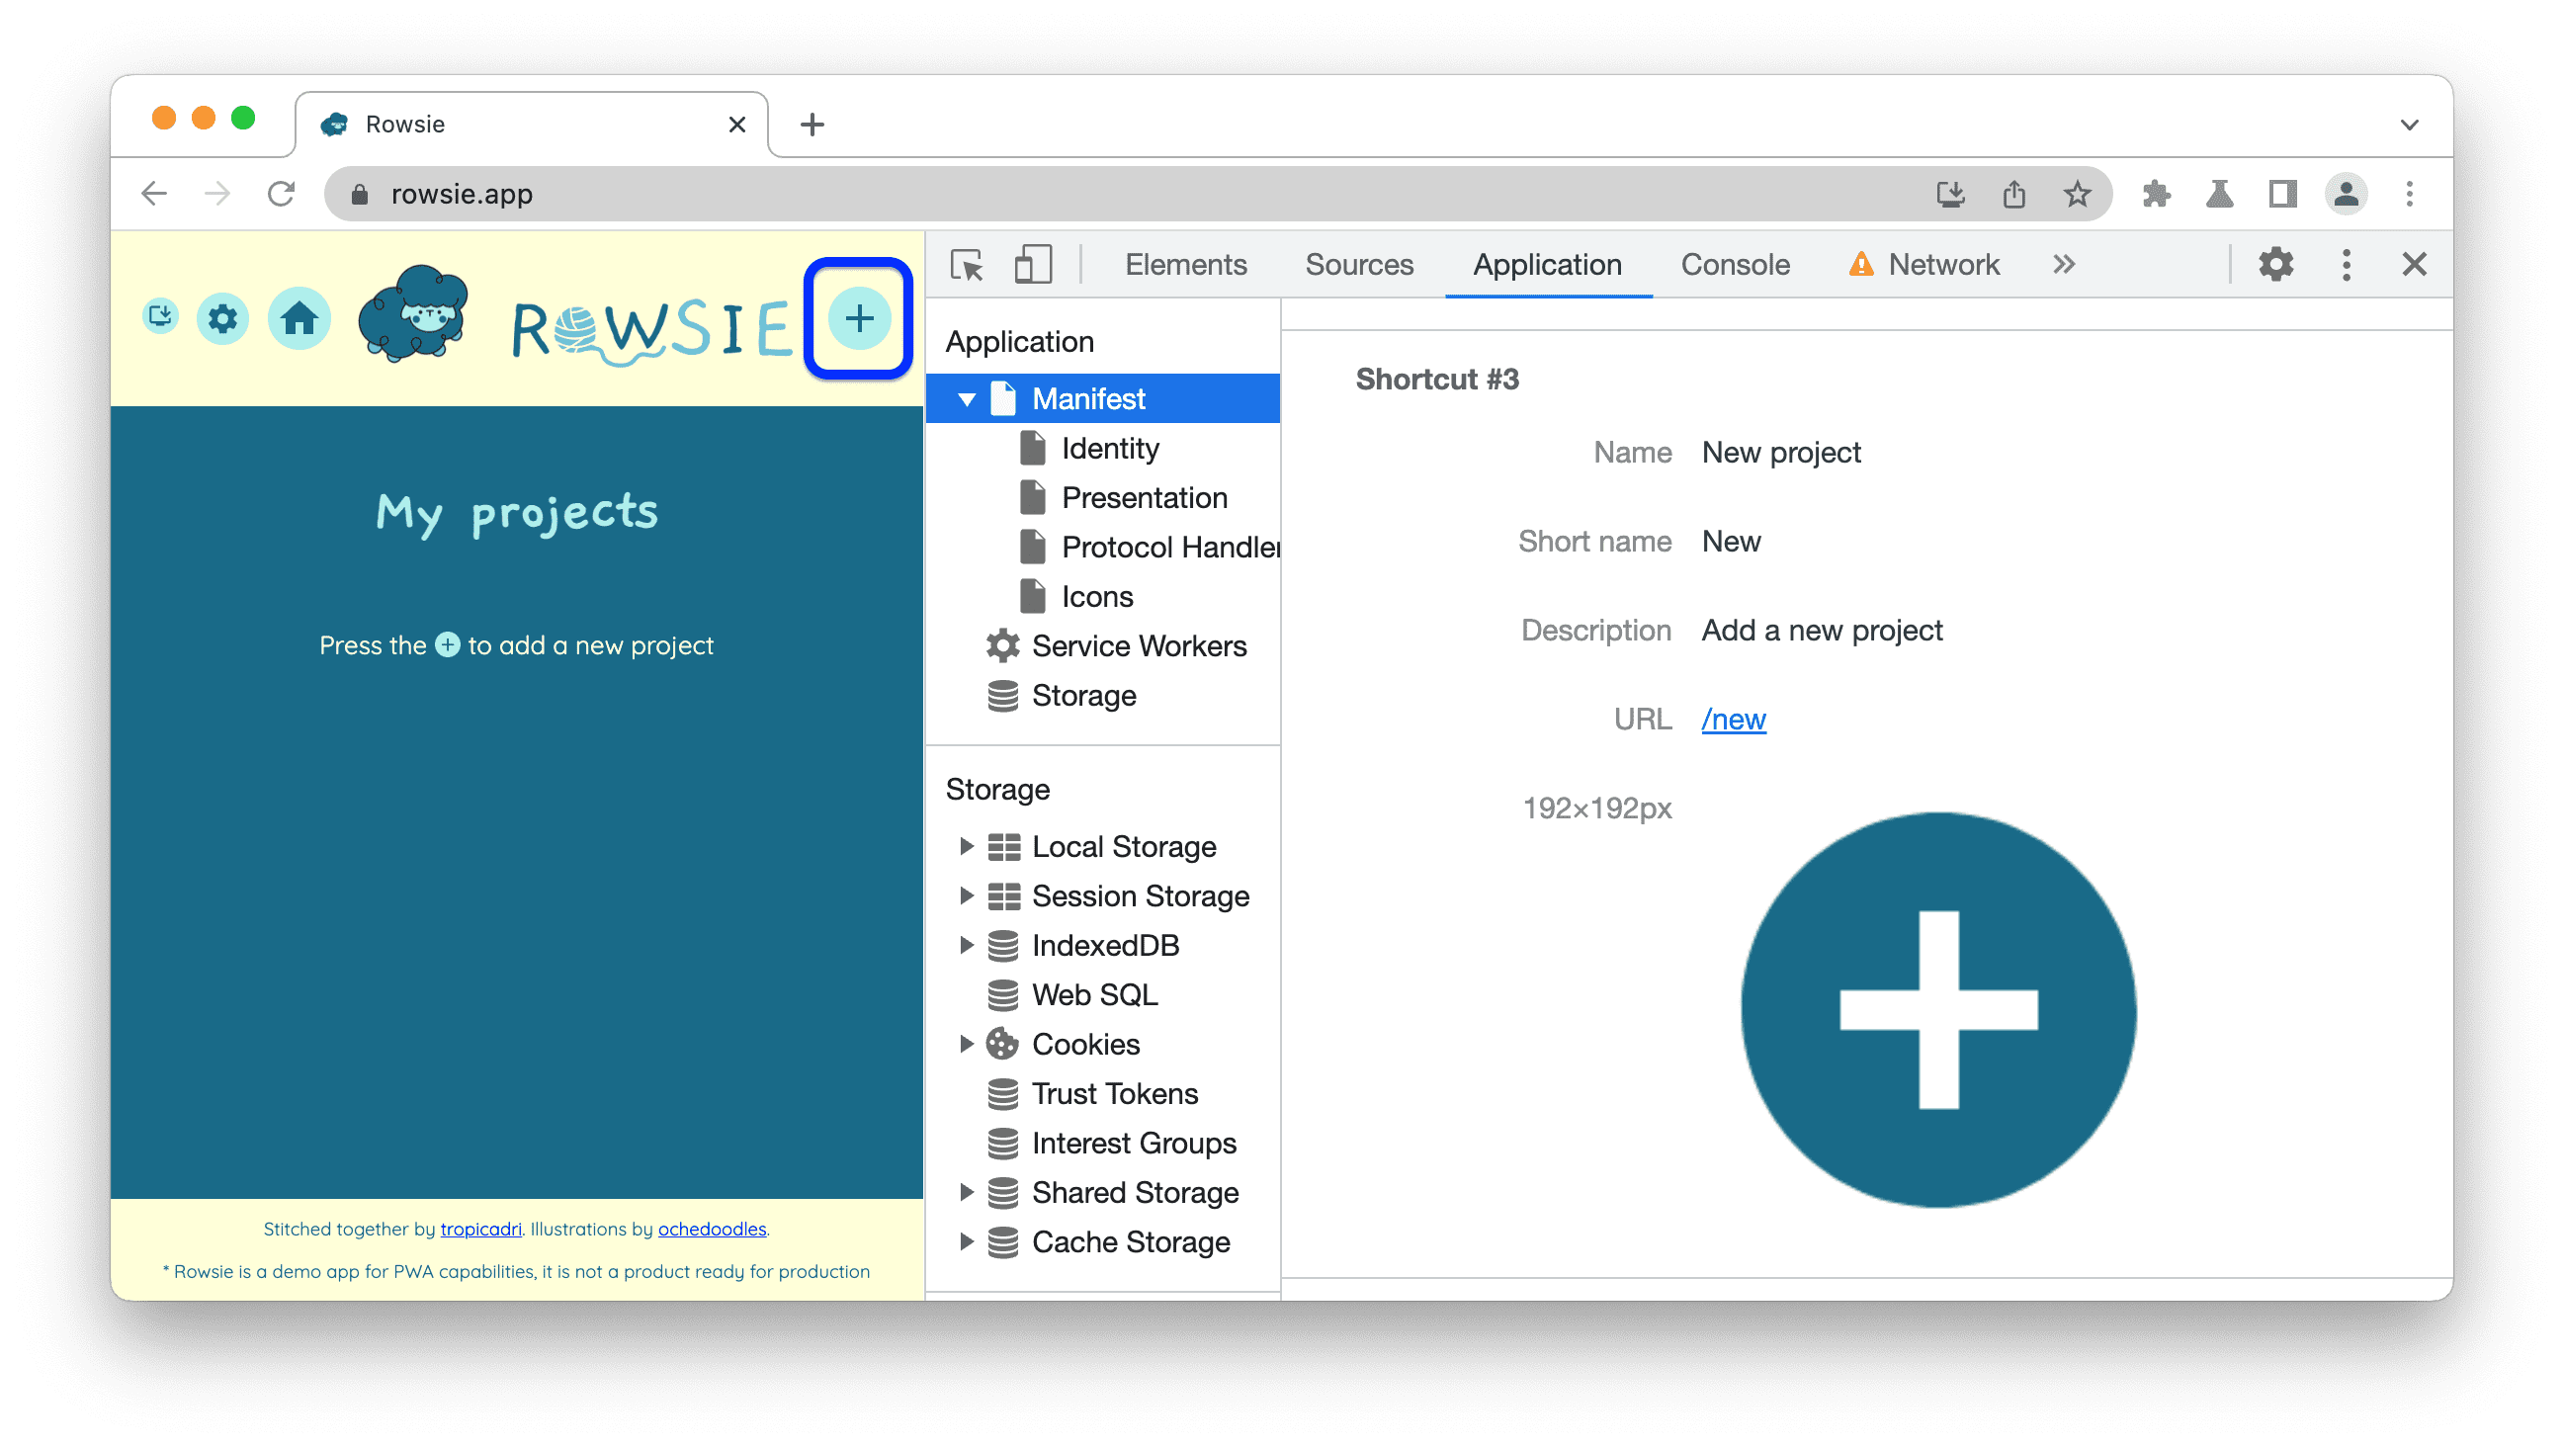This screenshot has width=2564, height=1447.
Task: Click the /new shortcut URL link
Action: point(1733,717)
